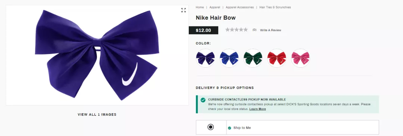Click the star rating icons
Screen dimensions: 403x136
pos(237,30)
